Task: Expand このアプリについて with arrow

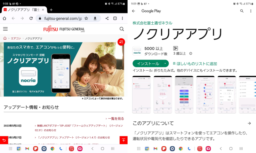Action: click(x=249, y=123)
